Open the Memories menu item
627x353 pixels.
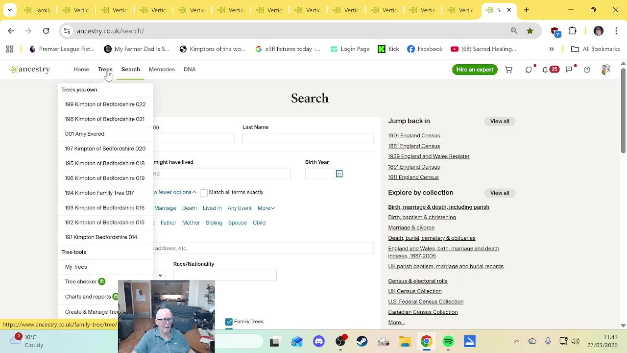coord(162,69)
